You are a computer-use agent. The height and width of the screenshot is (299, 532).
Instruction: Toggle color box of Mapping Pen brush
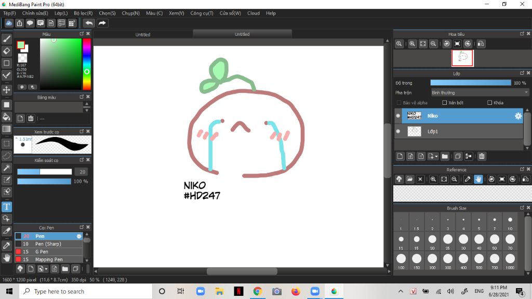[x=18, y=260]
